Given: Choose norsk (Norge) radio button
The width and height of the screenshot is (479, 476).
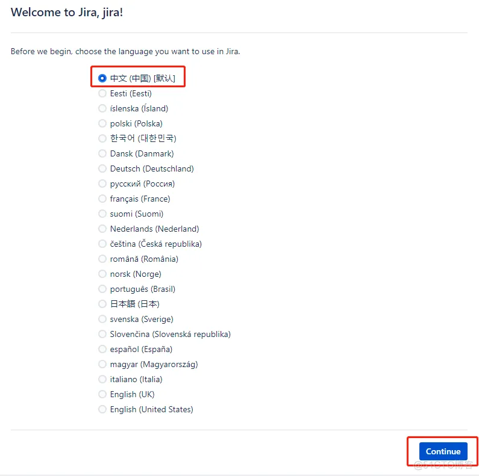Looking at the screenshot, I should (x=102, y=274).
